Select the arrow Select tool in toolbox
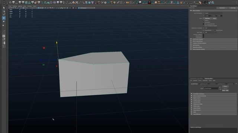238x133 pixels. tap(4, 8)
